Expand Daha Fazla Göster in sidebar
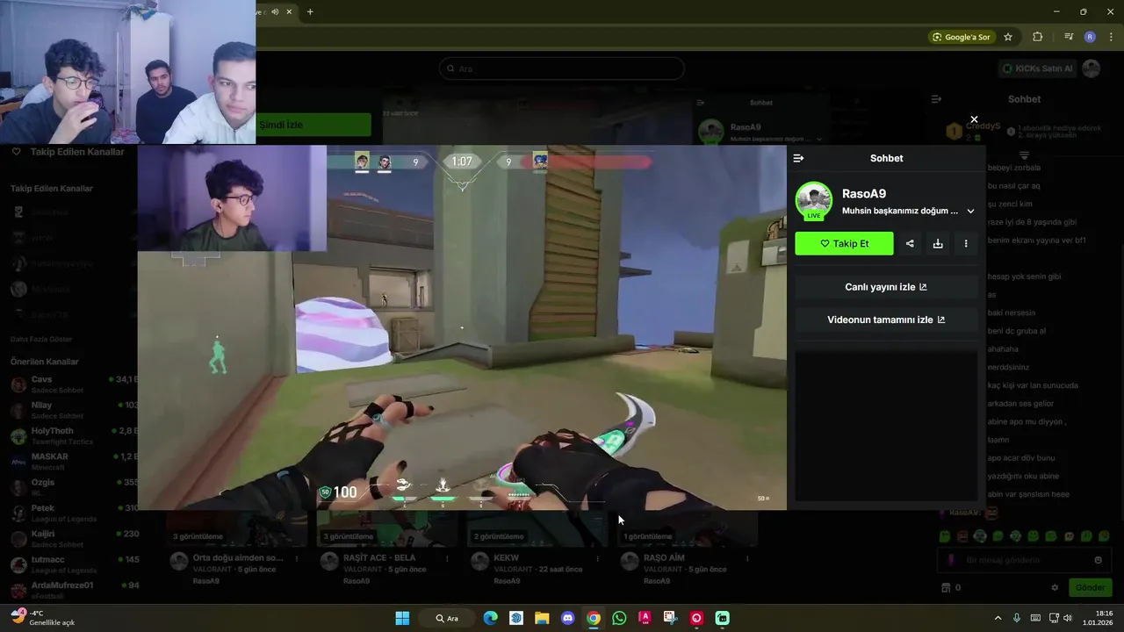Viewport: 1124px width, 632px height. pyautogui.click(x=41, y=339)
